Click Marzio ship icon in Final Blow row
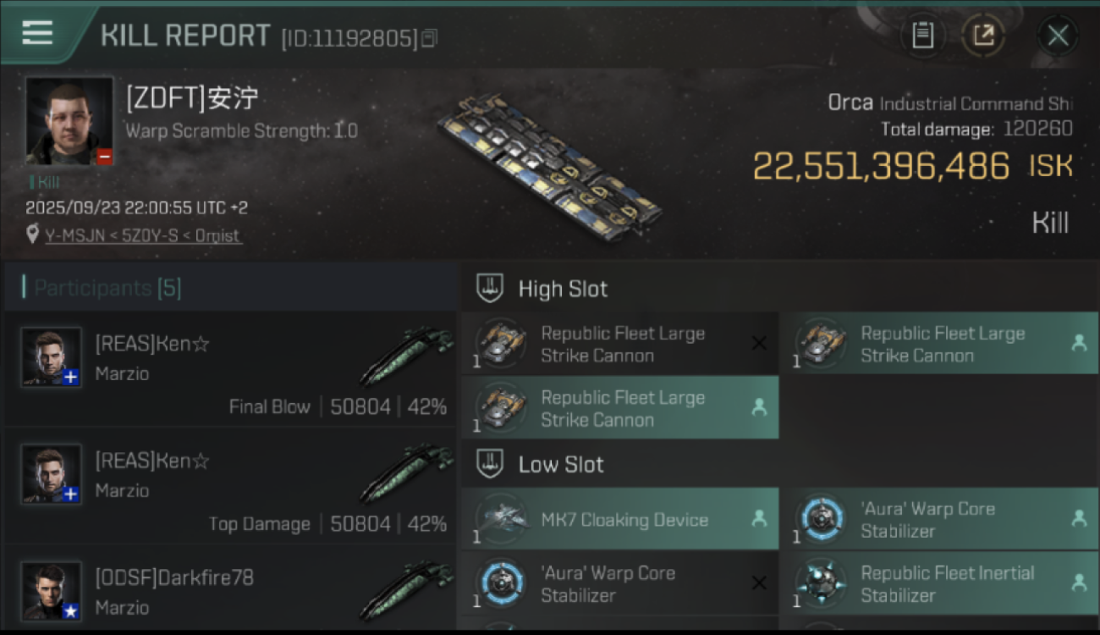 [x=406, y=356]
